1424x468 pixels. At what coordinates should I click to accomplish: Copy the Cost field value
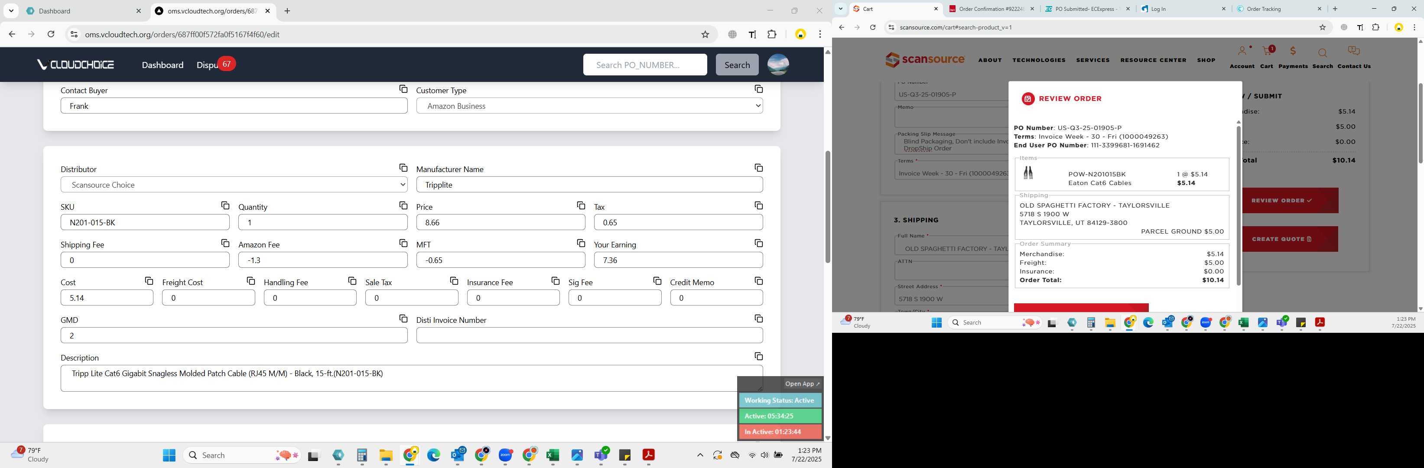click(149, 281)
